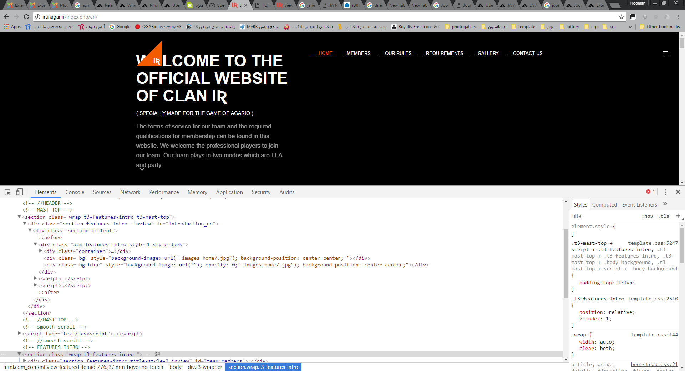Open the website hamburger menu icon
Image resolution: width=685 pixels, height=371 pixels.
pos(665,54)
